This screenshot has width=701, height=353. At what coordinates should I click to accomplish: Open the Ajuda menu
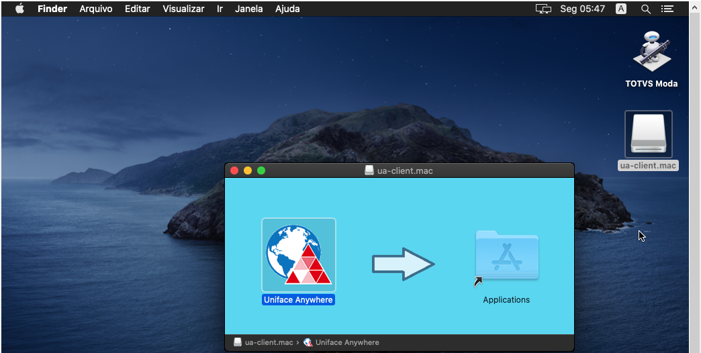(287, 9)
